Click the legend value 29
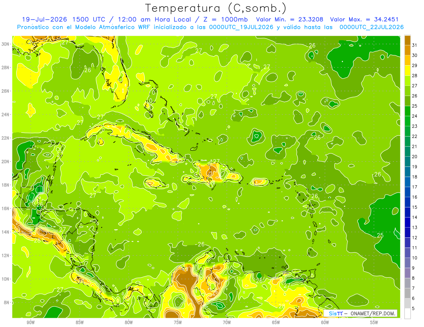The height and width of the screenshot is (327, 424). 414,66
